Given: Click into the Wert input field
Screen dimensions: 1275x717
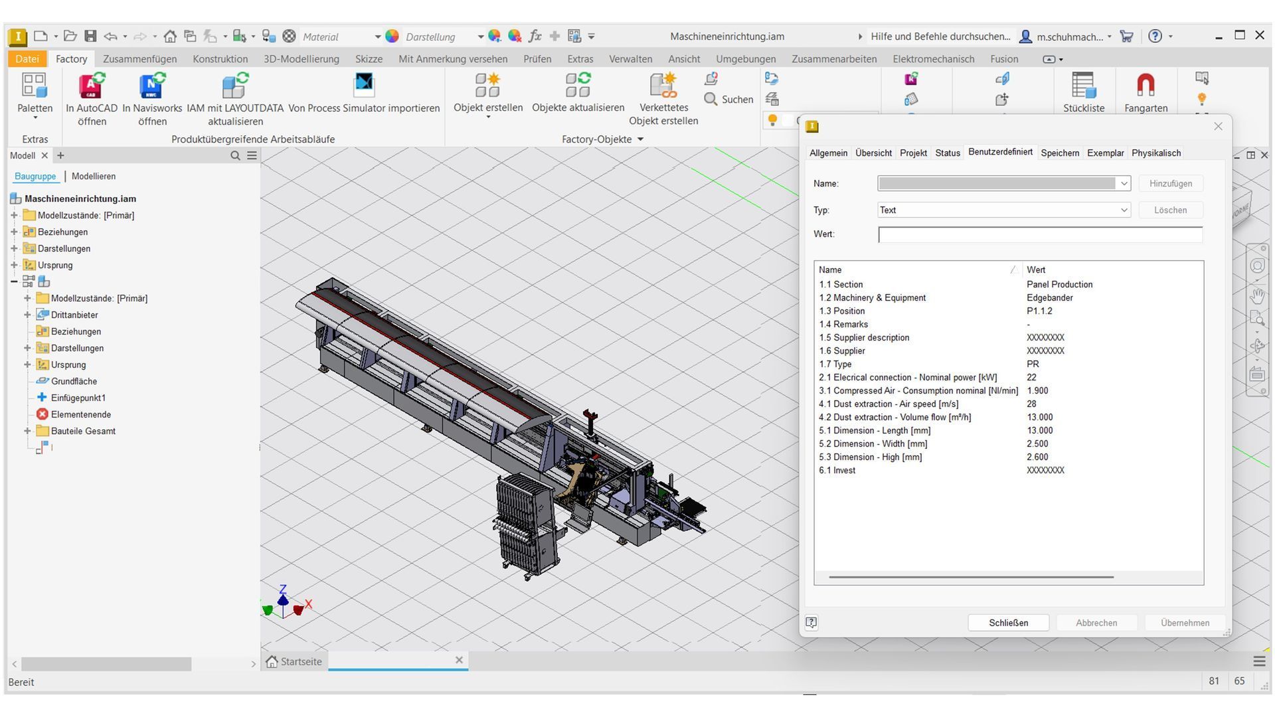Looking at the screenshot, I should pos(1039,234).
